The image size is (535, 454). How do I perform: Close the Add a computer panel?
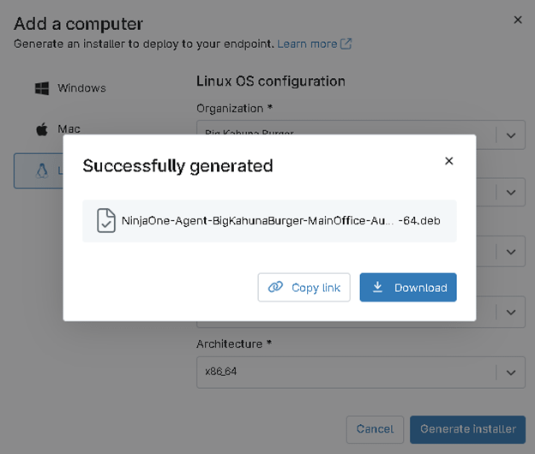tap(518, 20)
